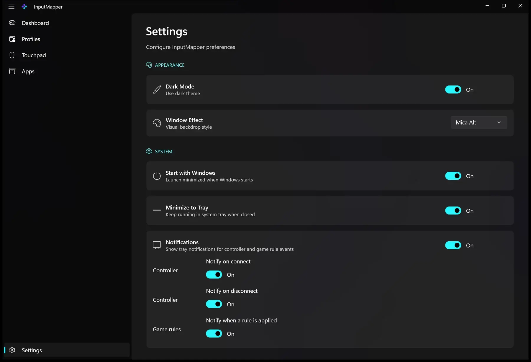
Task: Toggle Notify when a rule is applied
Action: point(214,334)
